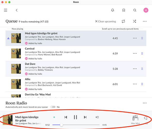The image size is (152, 129).
Task: Open the Queue three-dots menu
Action: coord(145,21)
